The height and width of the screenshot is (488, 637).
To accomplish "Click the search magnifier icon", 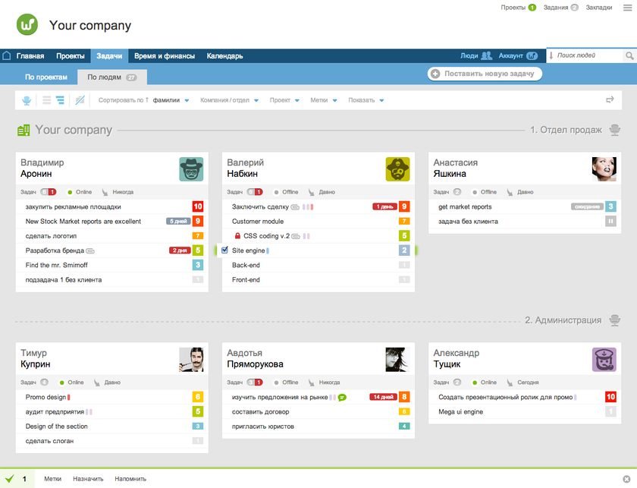I will 629,56.
